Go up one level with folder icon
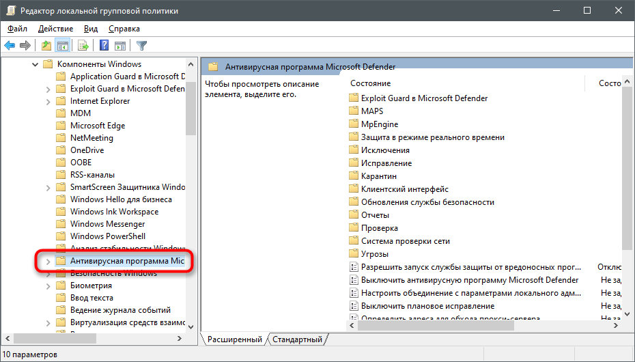 coord(46,45)
